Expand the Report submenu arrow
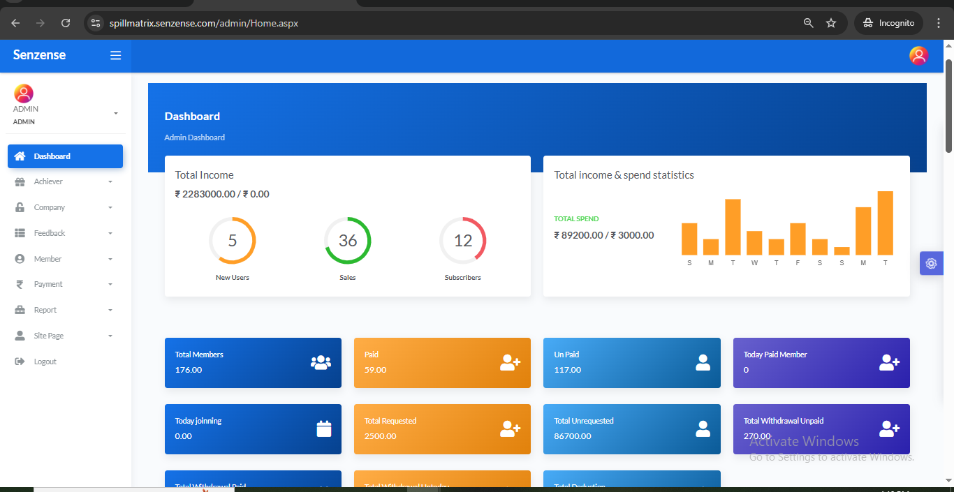This screenshot has width=954, height=492. coord(110,311)
